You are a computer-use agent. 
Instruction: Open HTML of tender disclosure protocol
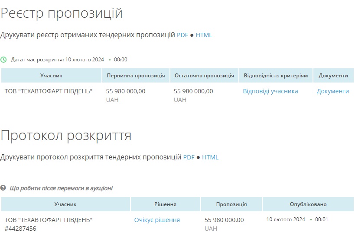tap(210, 157)
